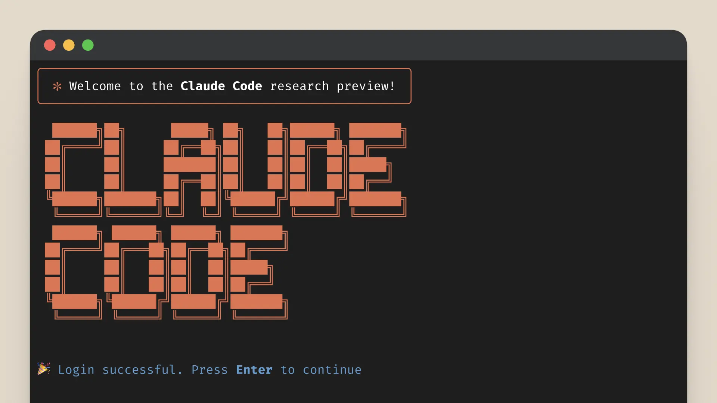
Task: Click the yellow minimize button in title bar
Action: (68, 45)
